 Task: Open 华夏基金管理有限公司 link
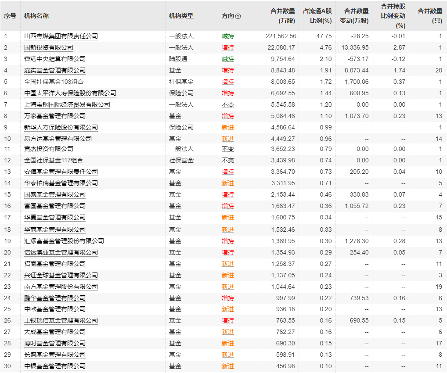tap(55, 217)
